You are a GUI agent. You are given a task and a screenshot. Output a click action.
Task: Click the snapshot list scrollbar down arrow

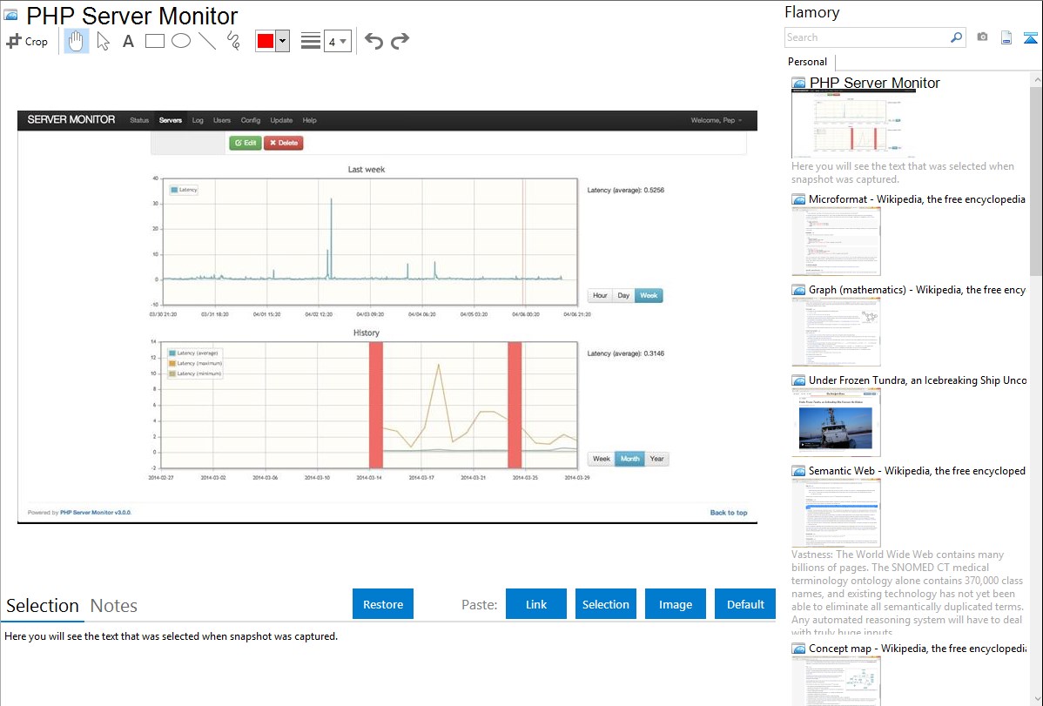[1036, 699]
